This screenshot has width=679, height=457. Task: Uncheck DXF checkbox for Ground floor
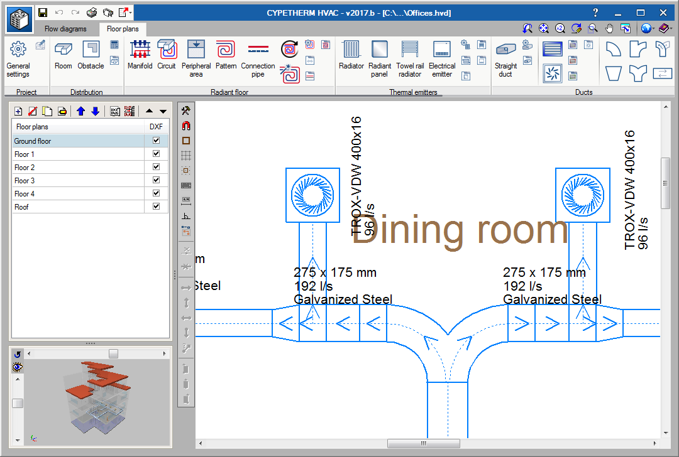click(156, 141)
